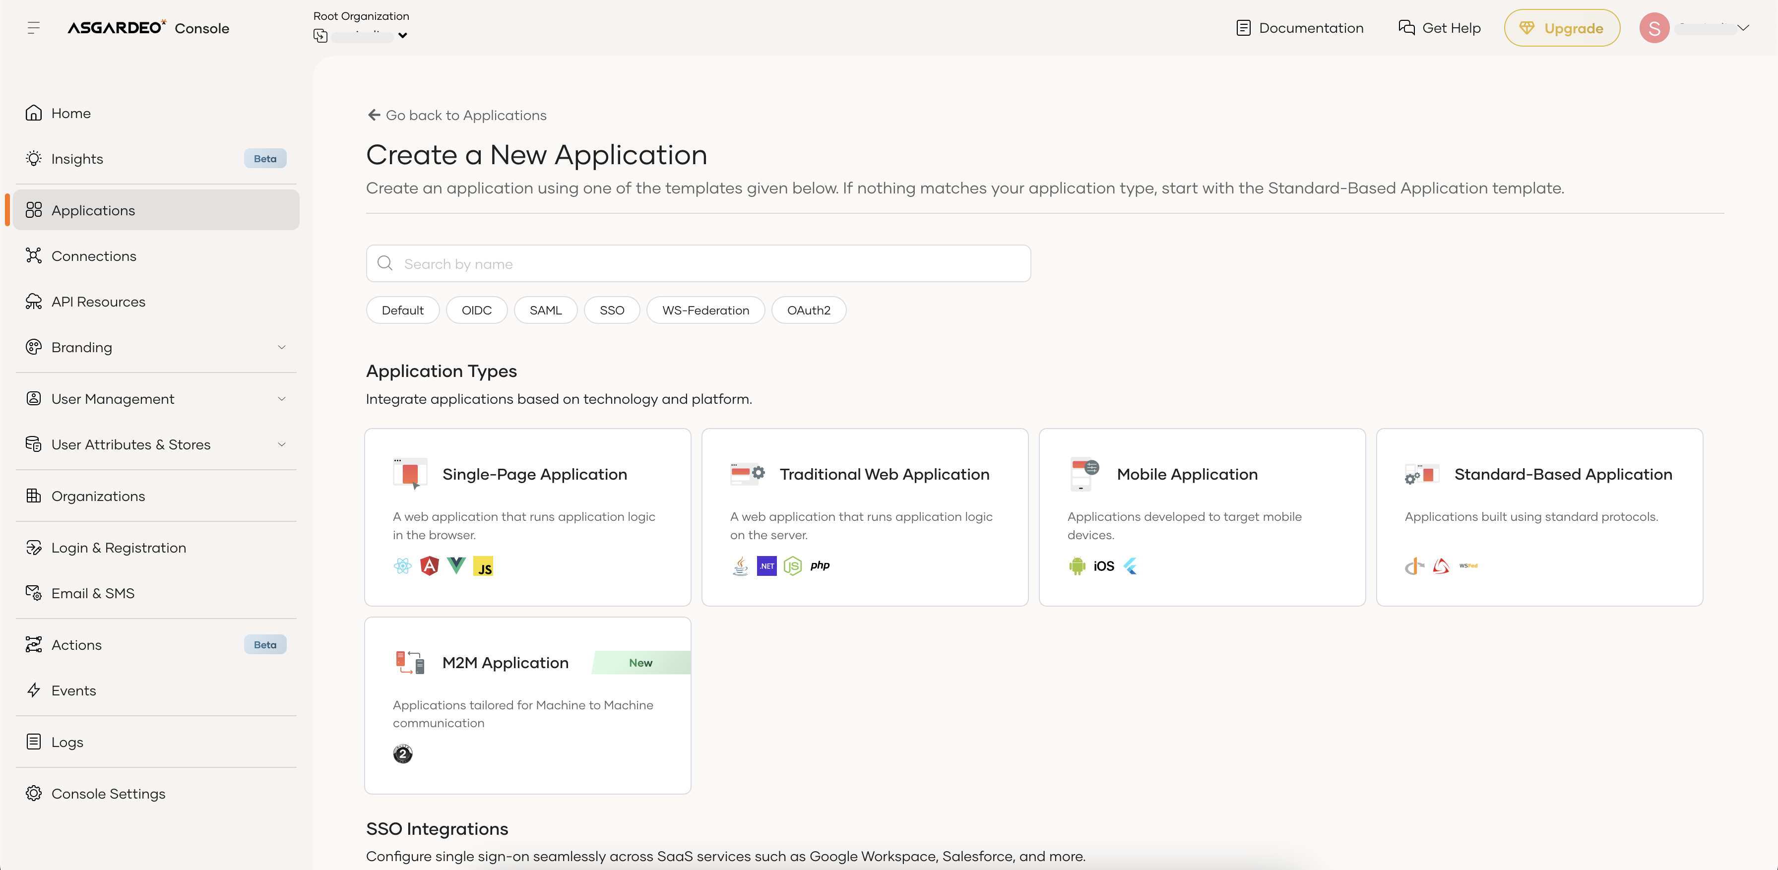Open Events lightning bolt icon
Viewport: 1778px width, 870px height.
(x=34, y=690)
